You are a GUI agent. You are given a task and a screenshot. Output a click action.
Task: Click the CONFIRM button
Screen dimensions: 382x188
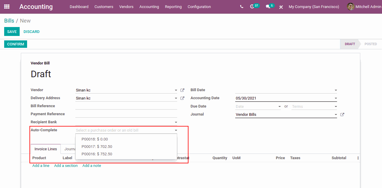tap(15, 44)
